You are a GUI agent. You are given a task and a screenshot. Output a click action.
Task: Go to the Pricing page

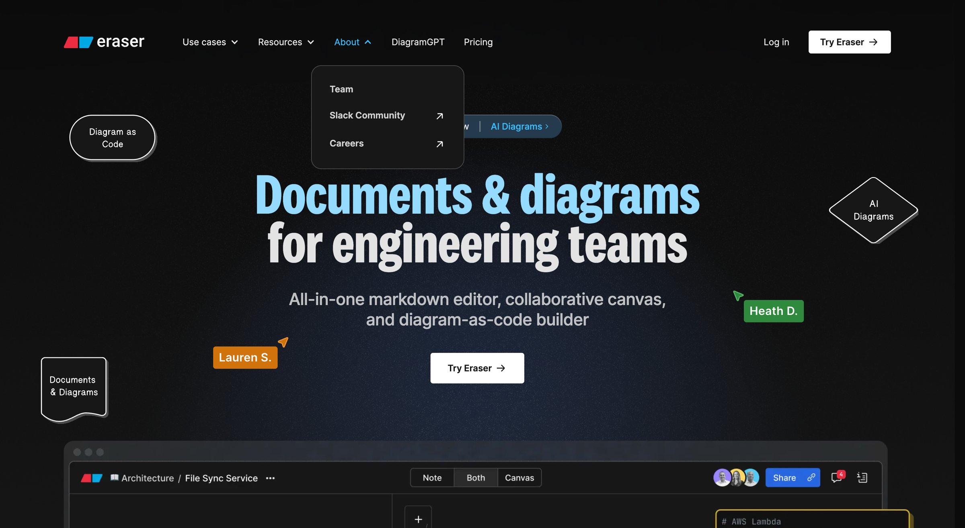click(478, 42)
